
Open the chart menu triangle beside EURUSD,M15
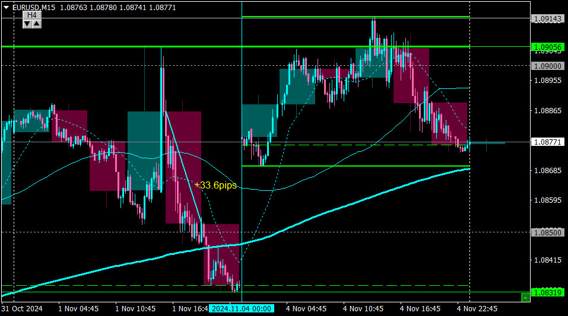pyautogui.click(x=6, y=7)
